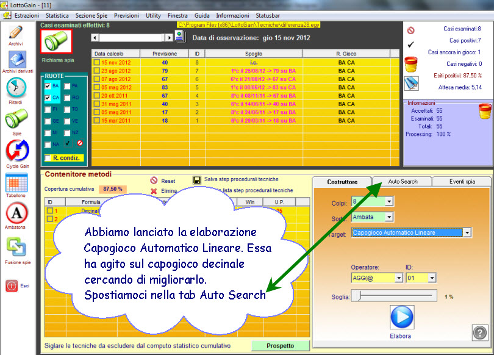Open the Sezione Spie menu
This screenshot has width=494, height=355.
tap(91, 15)
